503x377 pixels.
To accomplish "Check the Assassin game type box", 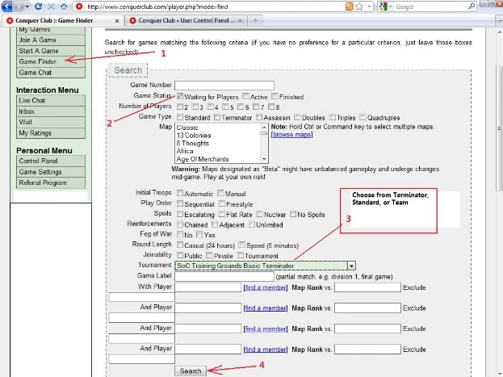I will (x=259, y=117).
